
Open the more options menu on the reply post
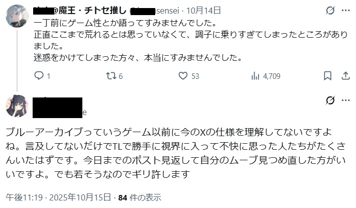click(345, 100)
